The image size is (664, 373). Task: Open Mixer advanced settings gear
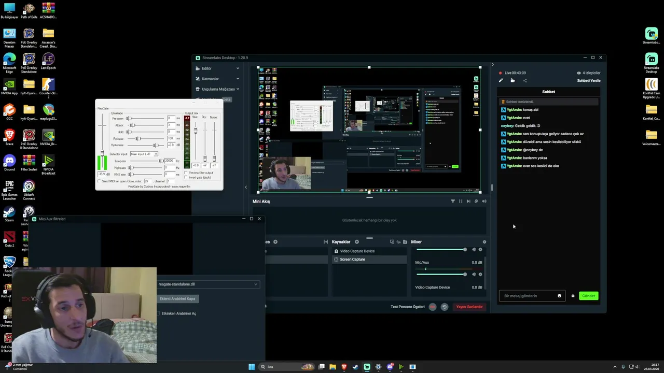pyautogui.click(x=485, y=242)
